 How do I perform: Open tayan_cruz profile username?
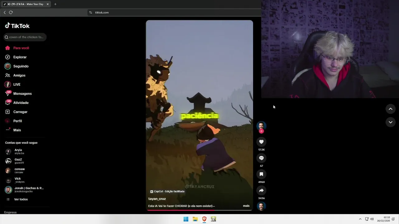point(157,199)
